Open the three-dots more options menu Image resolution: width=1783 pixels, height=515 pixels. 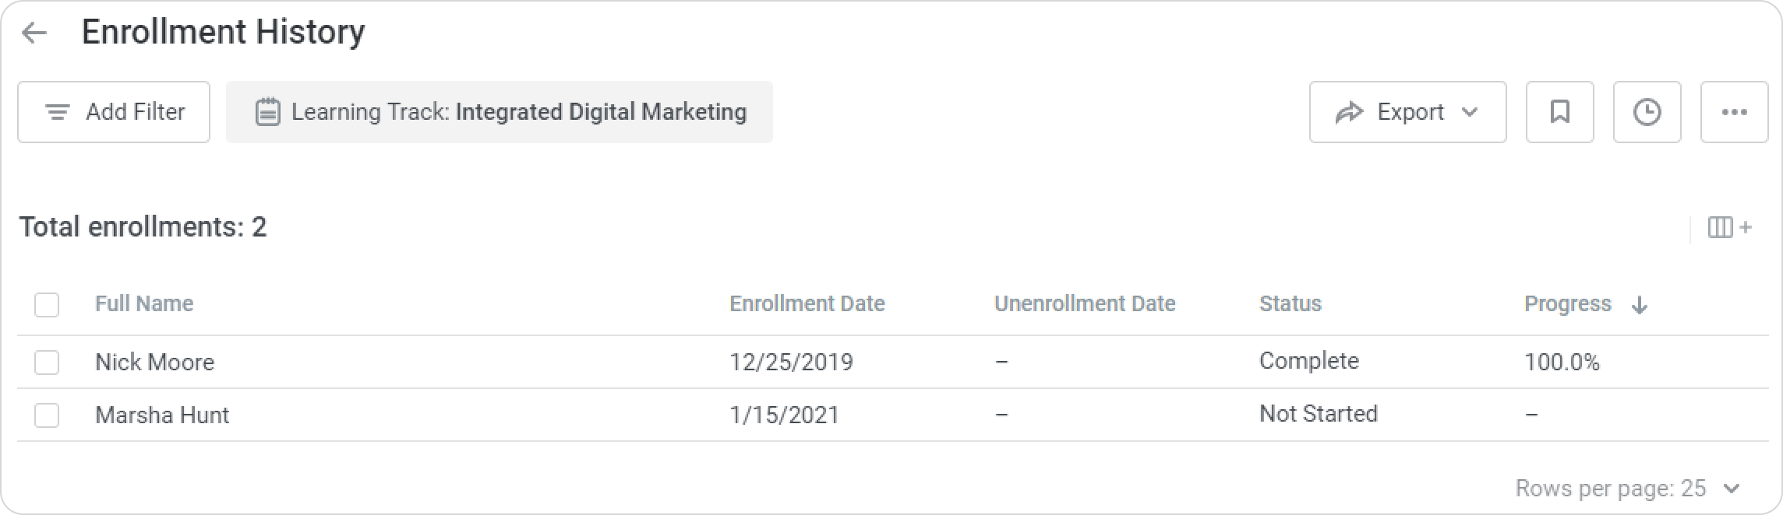[1734, 112]
